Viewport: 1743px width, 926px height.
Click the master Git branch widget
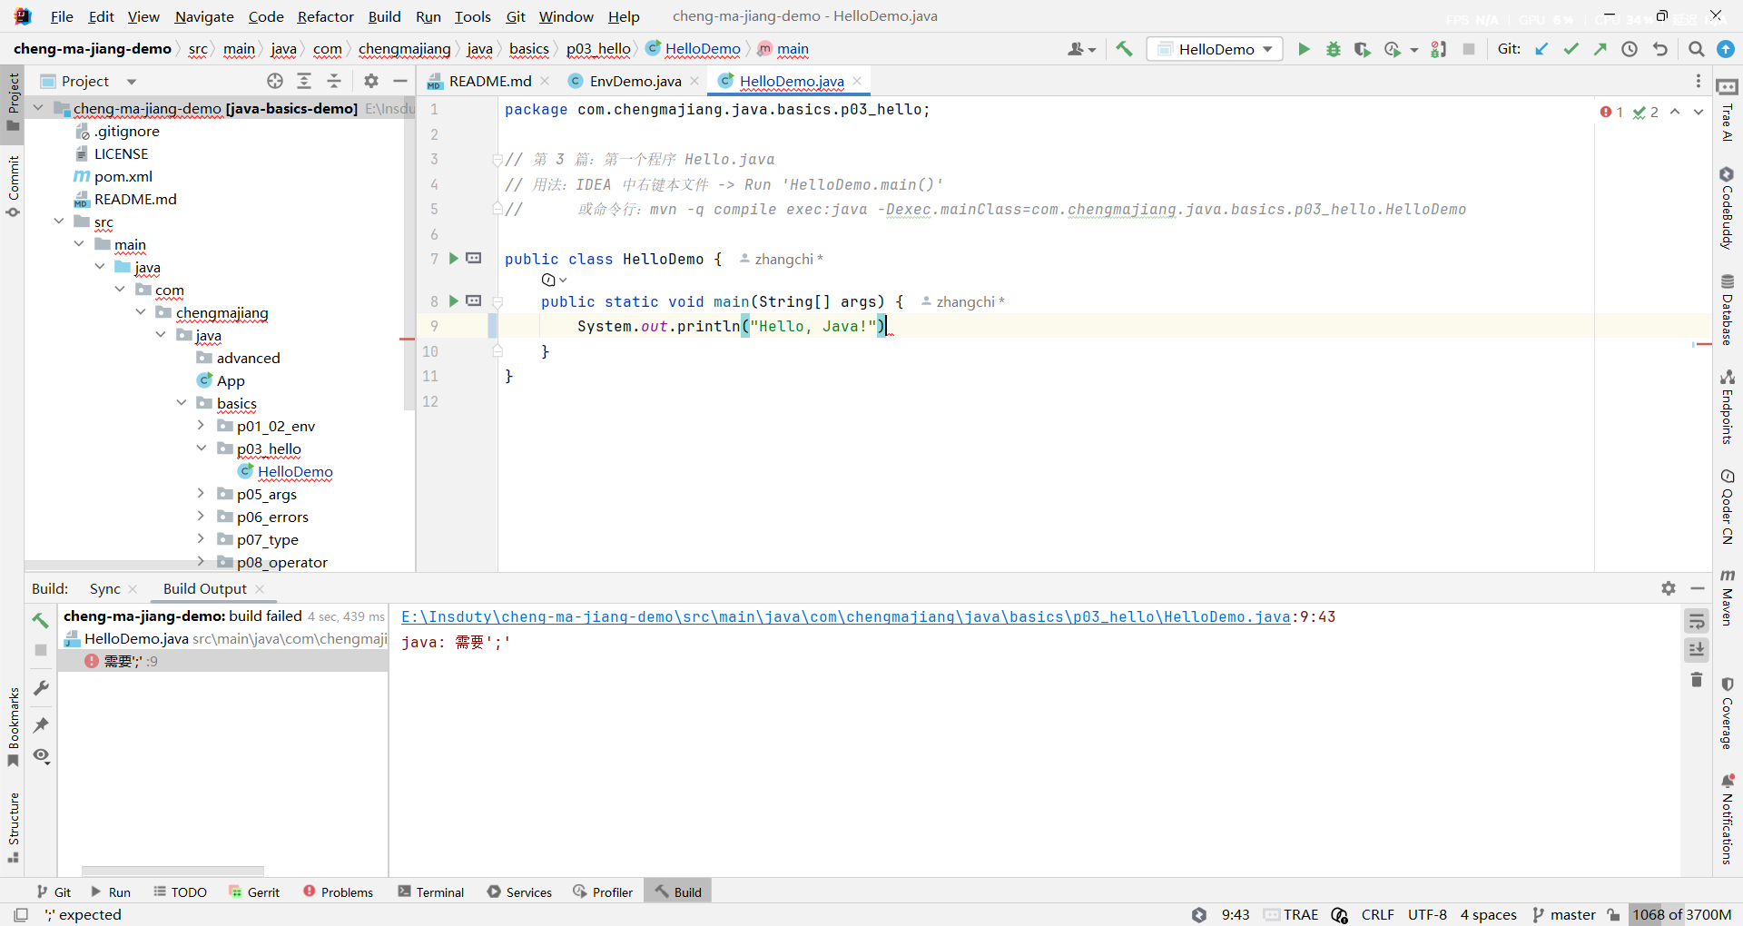[x=1564, y=914]
